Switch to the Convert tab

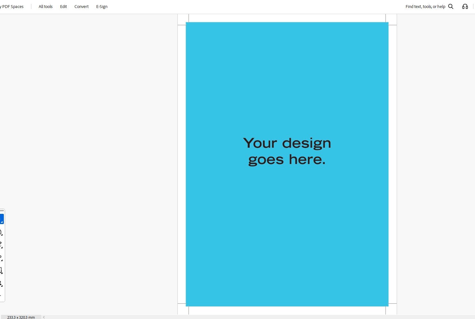(82, 6)
